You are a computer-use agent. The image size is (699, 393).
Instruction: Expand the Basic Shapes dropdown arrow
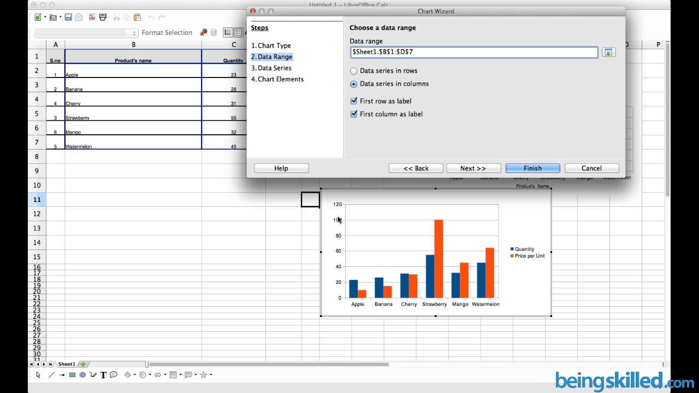point(134,374)
